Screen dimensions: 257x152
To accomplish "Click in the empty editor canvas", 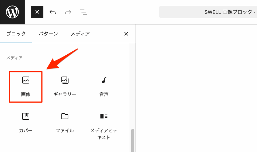I will [196, 87].
